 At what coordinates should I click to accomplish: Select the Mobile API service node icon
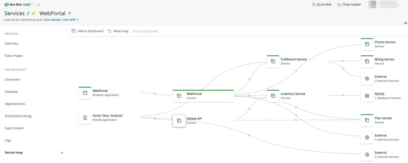179,121
